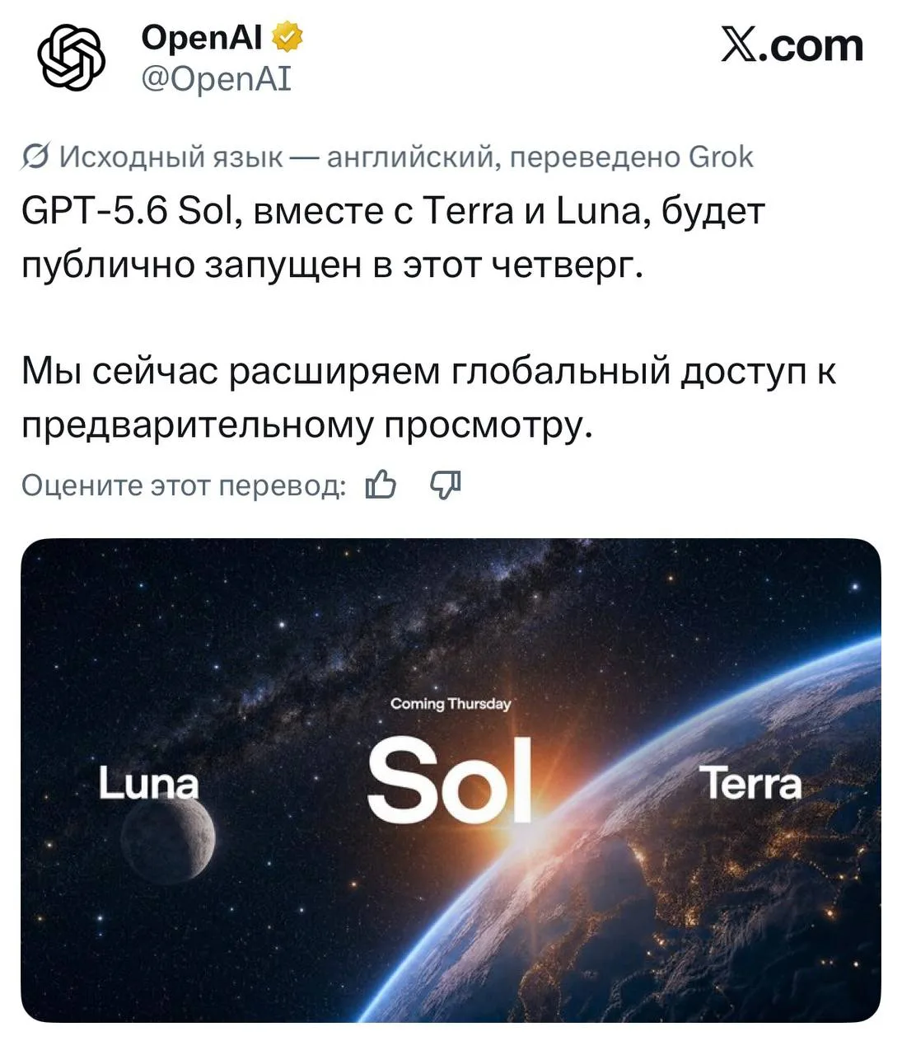
Task: Click the OpenAI logo avatar
Action: point(72,57)
